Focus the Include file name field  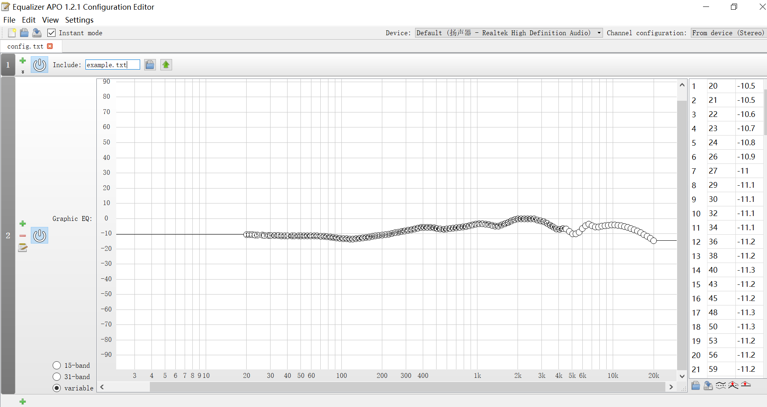click(113, 65)
